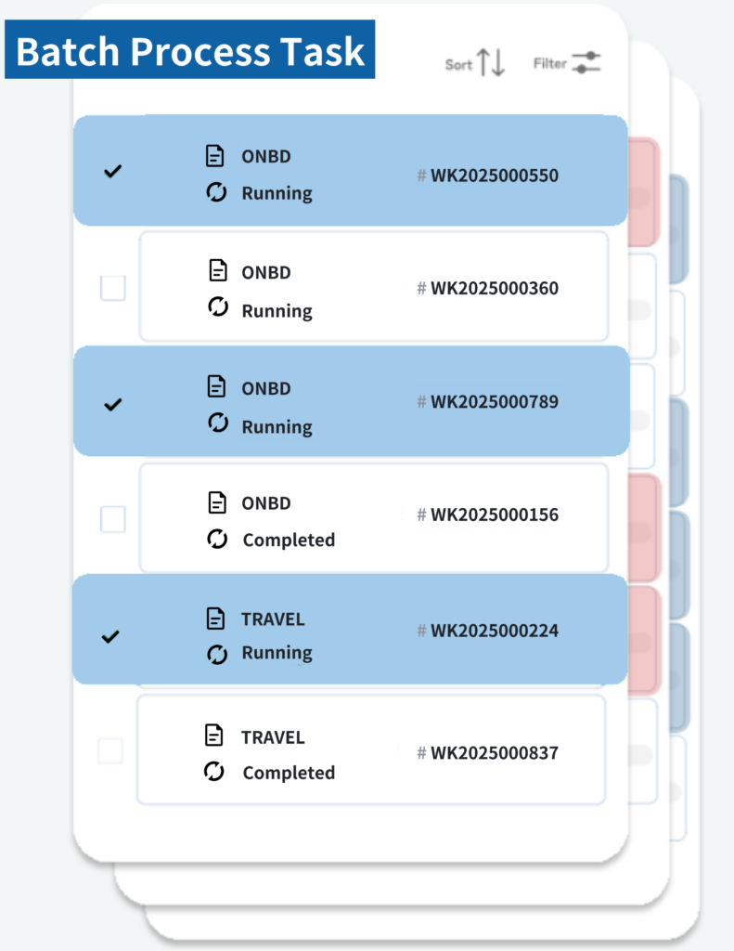
Task: Open task number WK2025000837
Action: (494, 752)
